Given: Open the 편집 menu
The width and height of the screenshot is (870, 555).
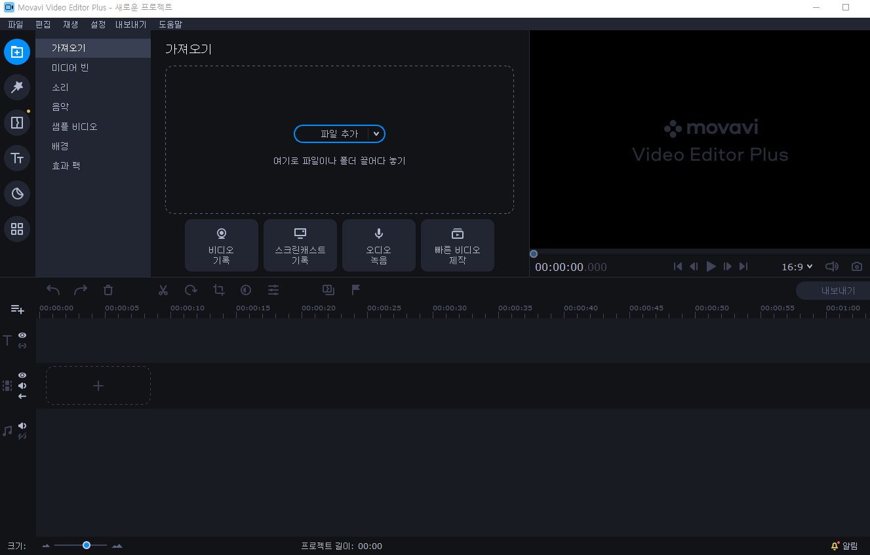Looking at the screenshot, I should (x=43, y=24).
